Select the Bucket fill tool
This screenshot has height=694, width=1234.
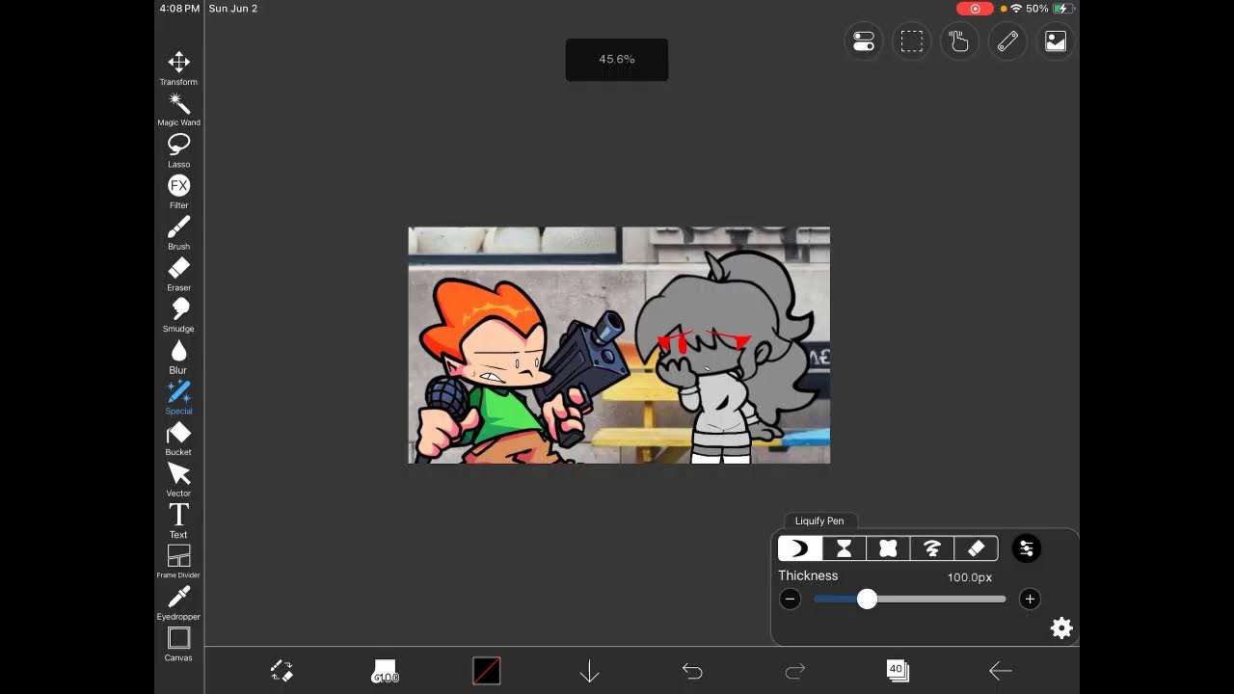click(178, 439)
